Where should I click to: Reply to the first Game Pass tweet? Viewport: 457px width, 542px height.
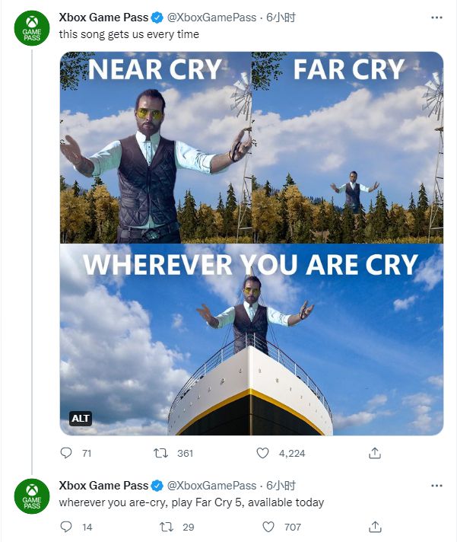(x=66, y=453)
